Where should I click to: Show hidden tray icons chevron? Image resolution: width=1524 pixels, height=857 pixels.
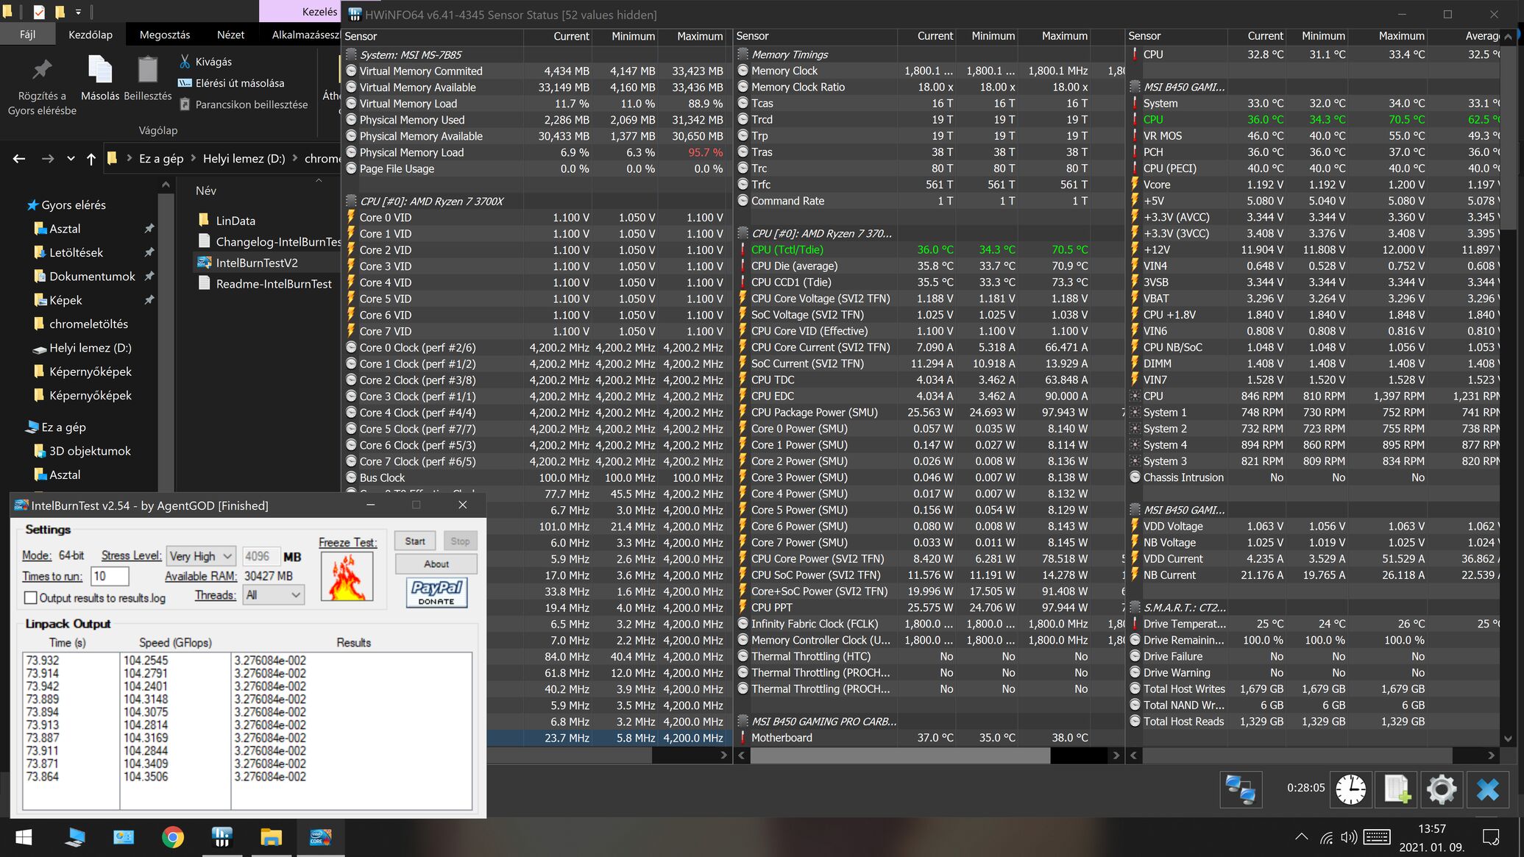click(x=1301, y=837)
